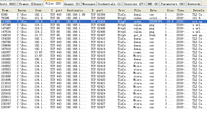
Task: Click Micro... filename in frame 230347 row
Action: pyautogui.click(x=139, y=107)
